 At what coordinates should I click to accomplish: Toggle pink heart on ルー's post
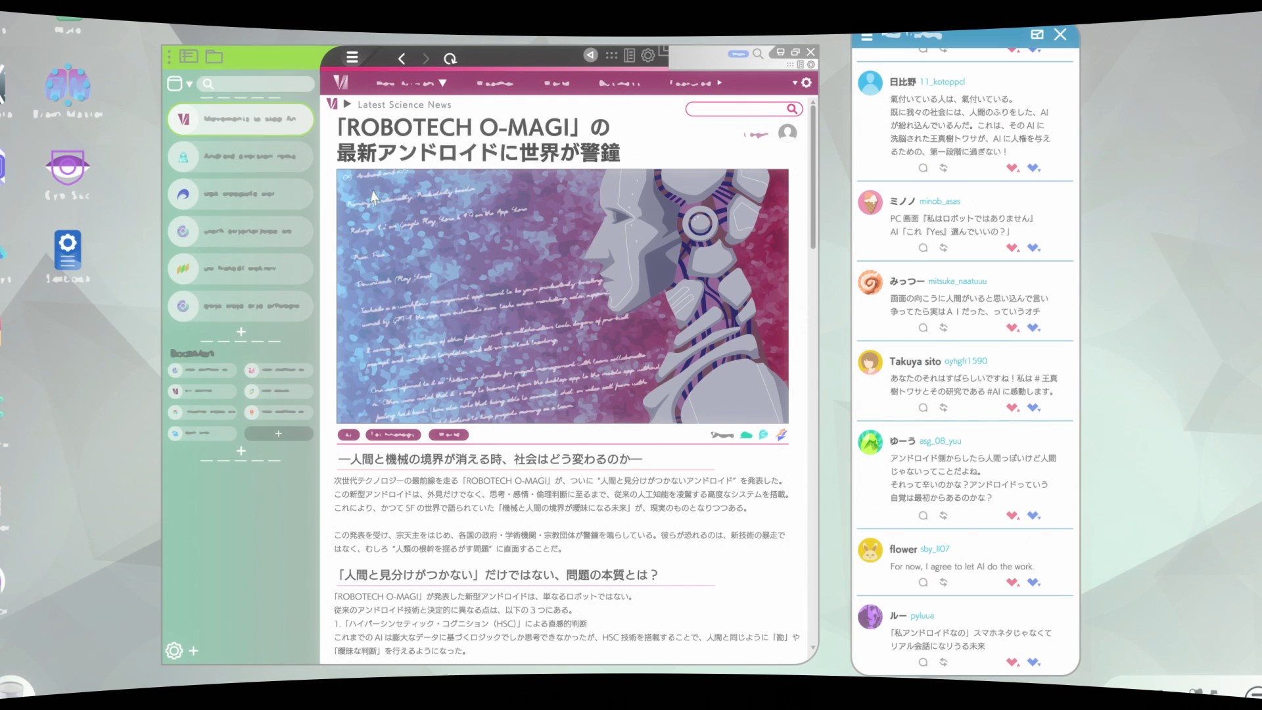pyautogui.click(x=1012, y=662)
